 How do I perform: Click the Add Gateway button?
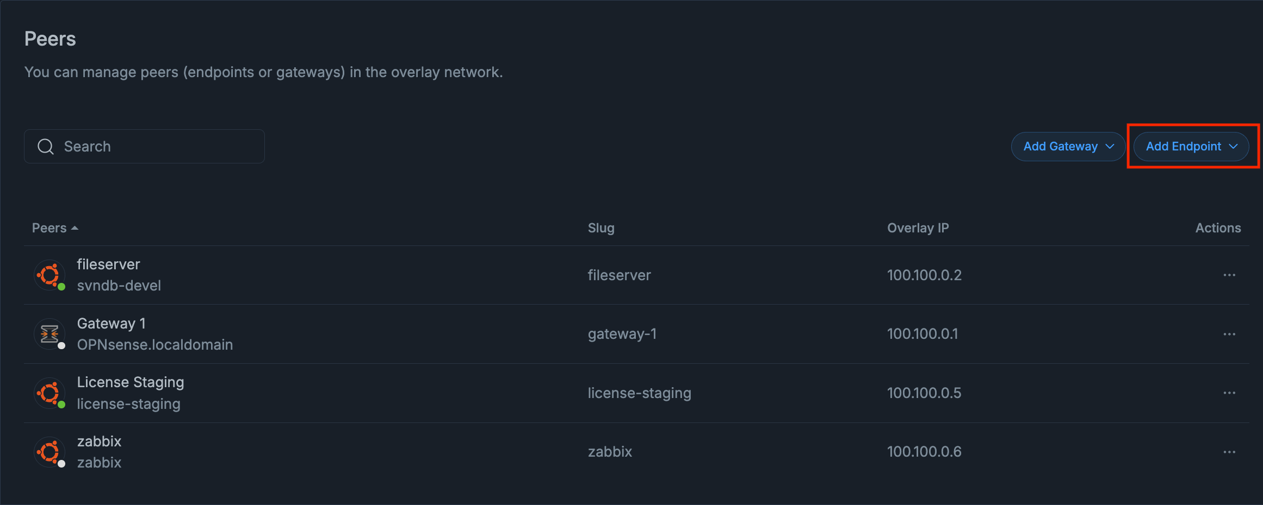[1068, 146]
